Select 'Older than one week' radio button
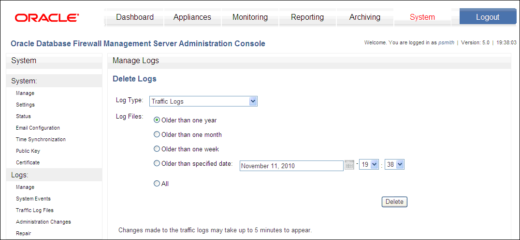520x240 pixels. (157, 149)
